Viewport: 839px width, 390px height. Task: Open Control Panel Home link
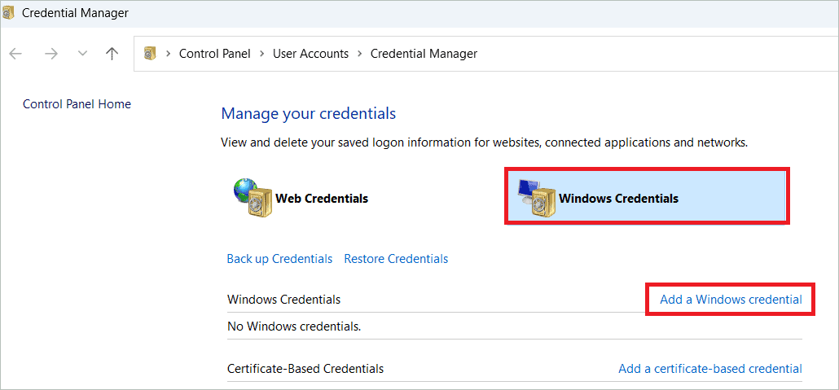(77, 103)
